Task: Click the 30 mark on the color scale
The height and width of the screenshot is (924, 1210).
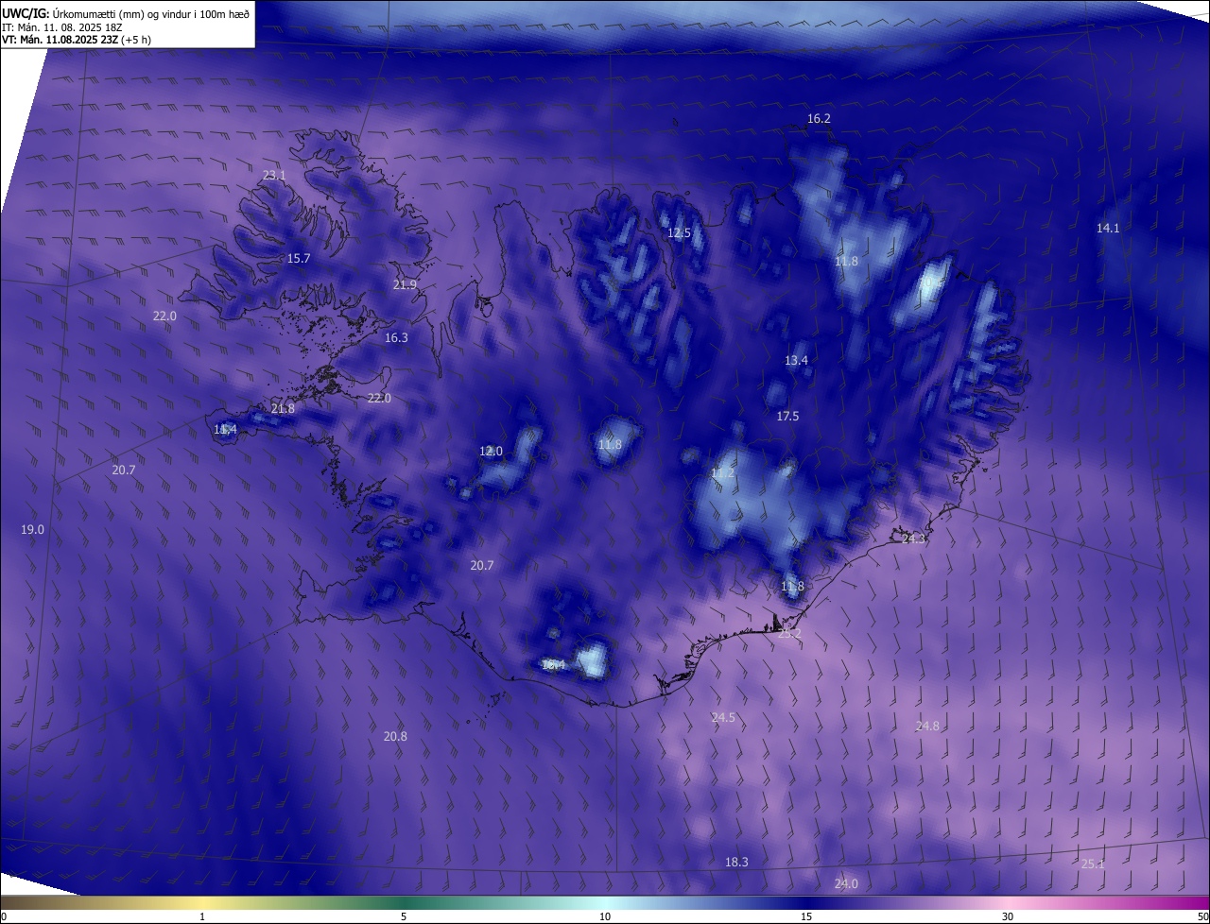Action: [x=1008, y=916]
